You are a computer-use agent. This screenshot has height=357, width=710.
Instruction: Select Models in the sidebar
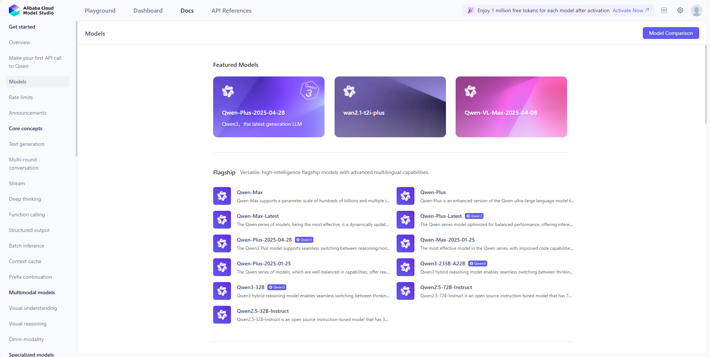(x=38, y=82)
